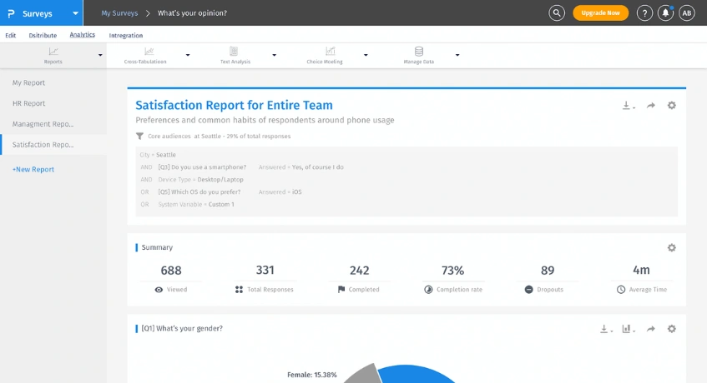Screen dimensions: 707x383
Task: Create a report with +New Report
Action: [x=33, y=169]
